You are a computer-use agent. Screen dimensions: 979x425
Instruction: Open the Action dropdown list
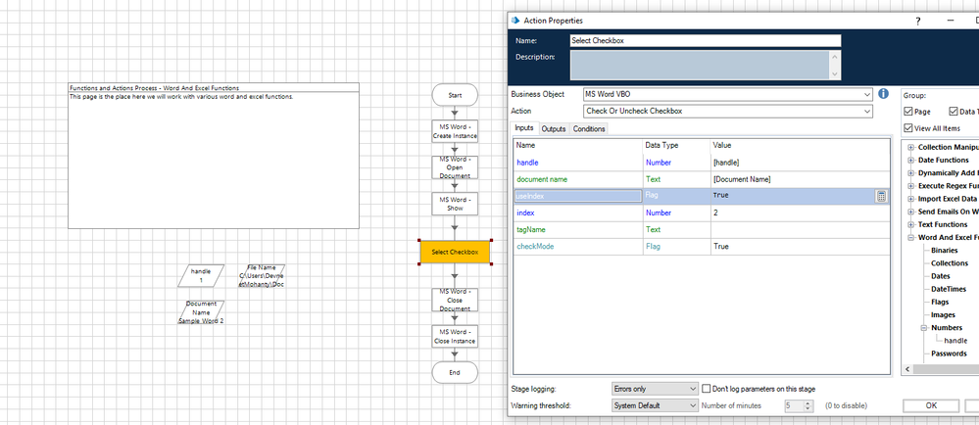866,111
